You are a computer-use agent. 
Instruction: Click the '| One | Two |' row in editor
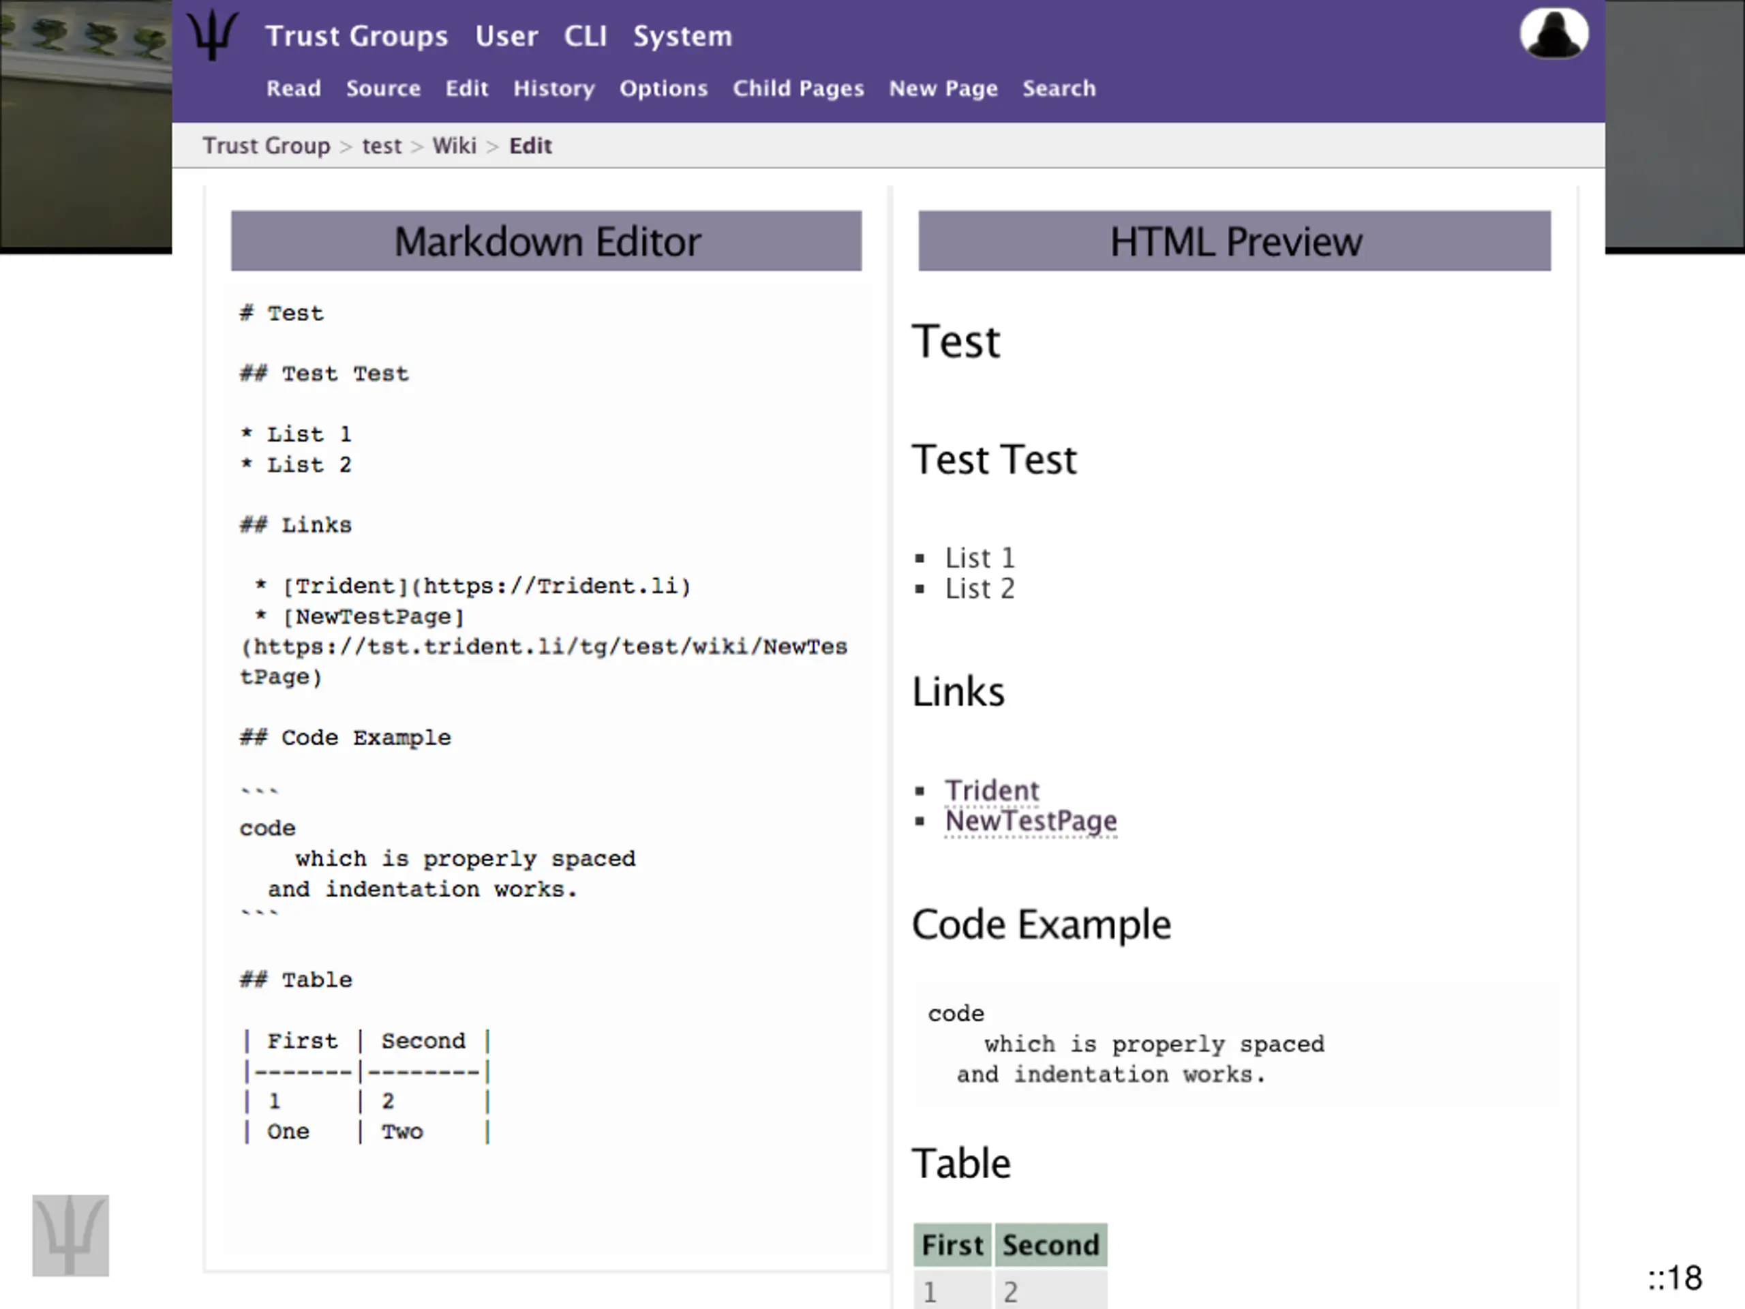[367, 1132]
